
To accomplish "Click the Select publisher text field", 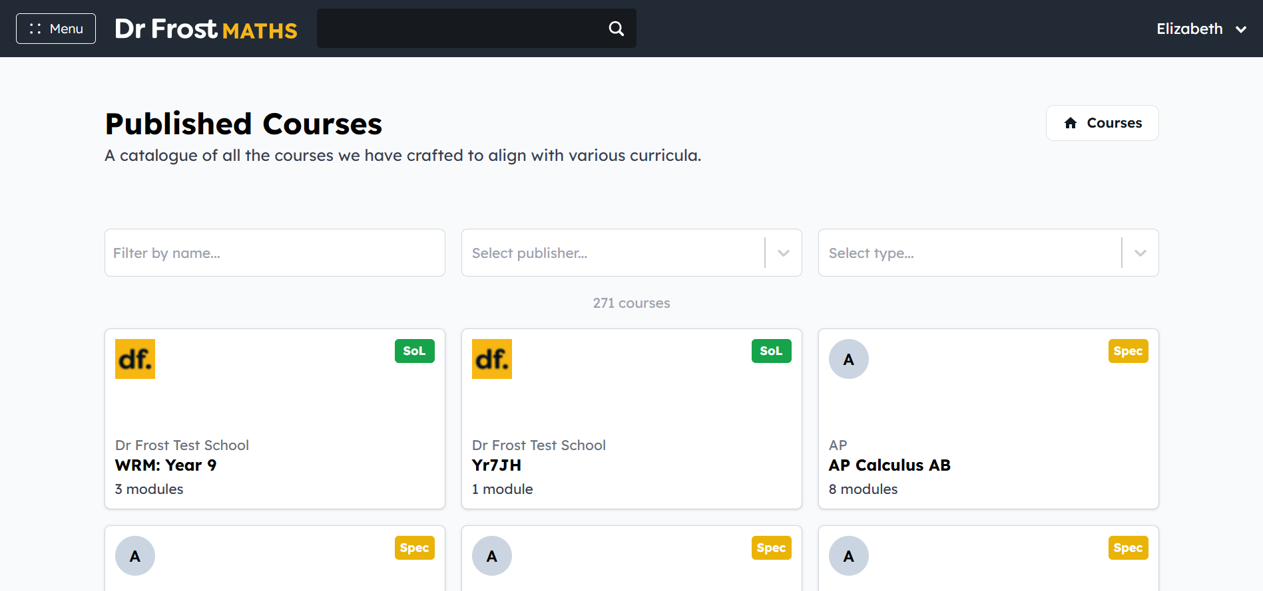I will (x=613, y=253).
